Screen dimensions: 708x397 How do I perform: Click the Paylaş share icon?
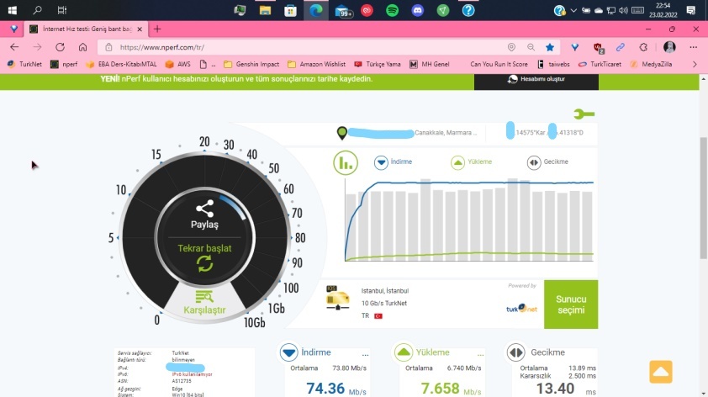pos(204,209)
